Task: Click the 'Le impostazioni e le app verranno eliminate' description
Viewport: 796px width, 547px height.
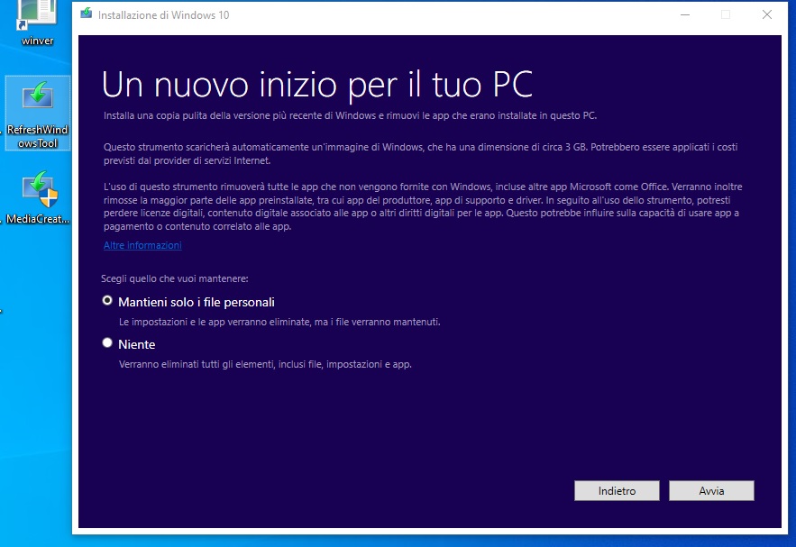Action: pyautogui.click(x=279, y=322)
